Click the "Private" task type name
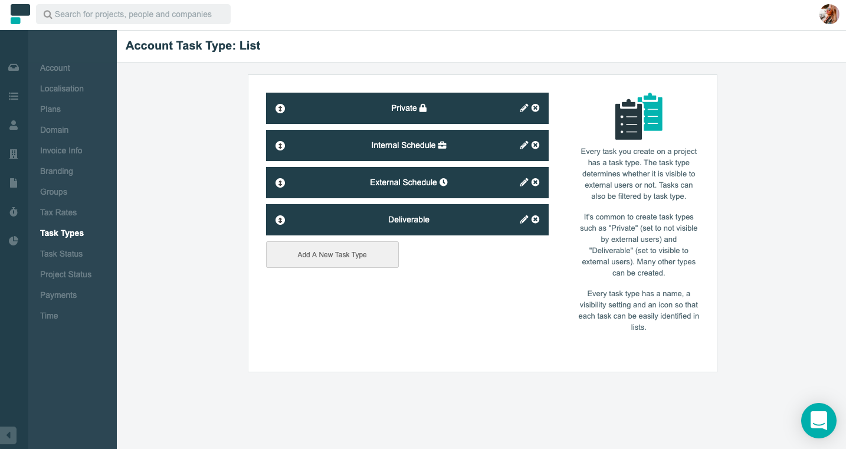The width and height of the screenshot is (846, 449). click(404, 108)
